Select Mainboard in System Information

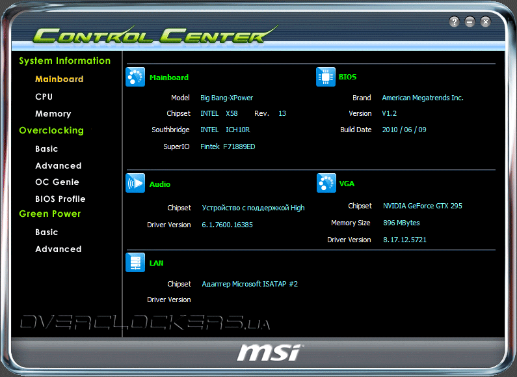tap(59, 79)
